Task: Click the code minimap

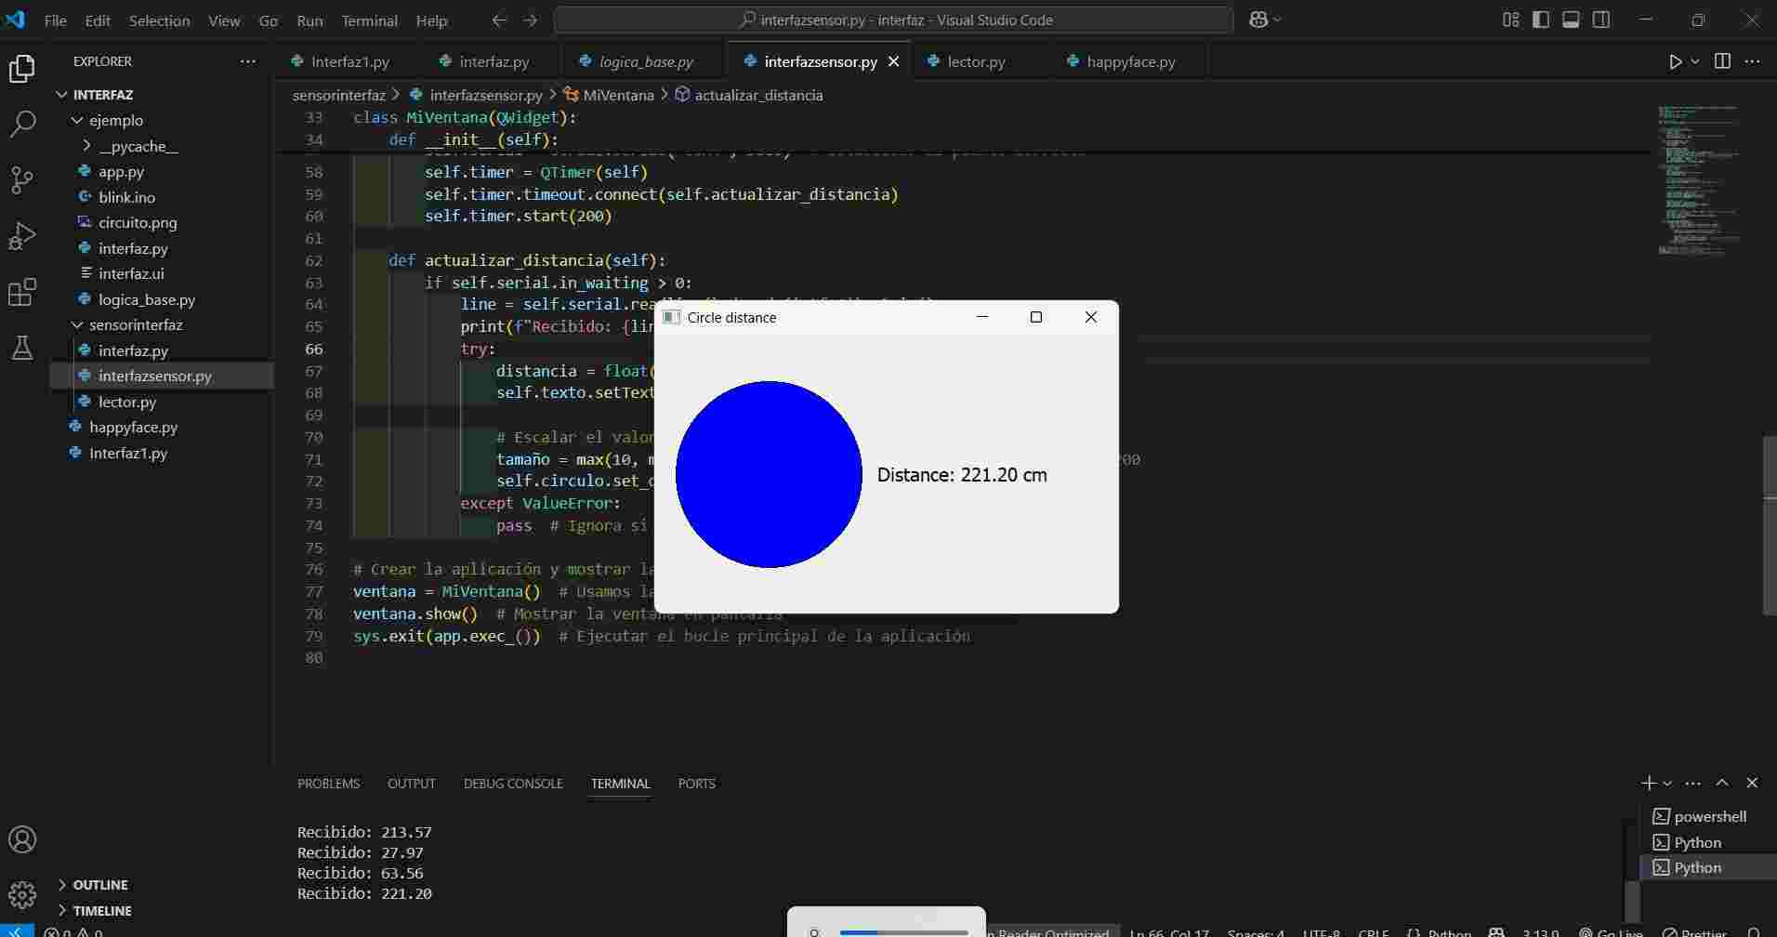Action: point(1699,179)
